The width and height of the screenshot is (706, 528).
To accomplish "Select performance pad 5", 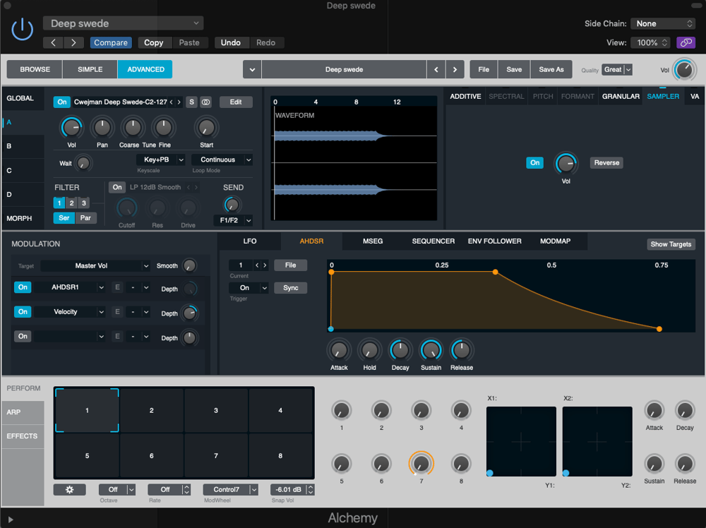I will (x=87, y=455).
